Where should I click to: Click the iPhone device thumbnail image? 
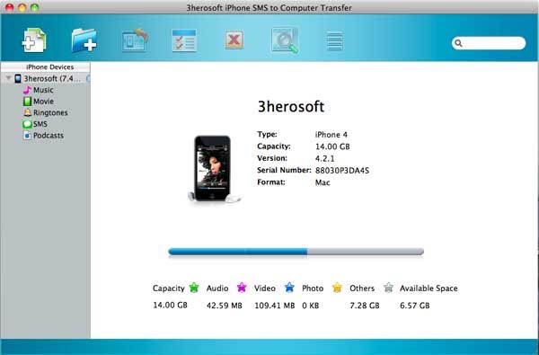pos(214,169)
